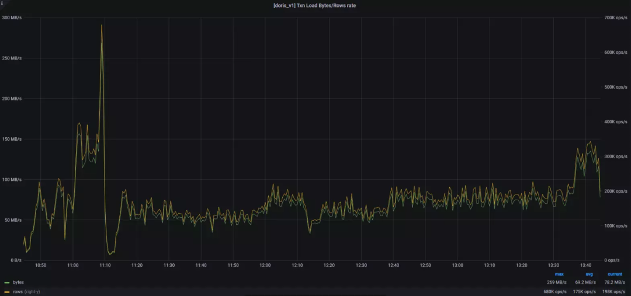Click the 680K ops/s max value for rows
This screenshot has width=631, height=296.
(554, 291)
